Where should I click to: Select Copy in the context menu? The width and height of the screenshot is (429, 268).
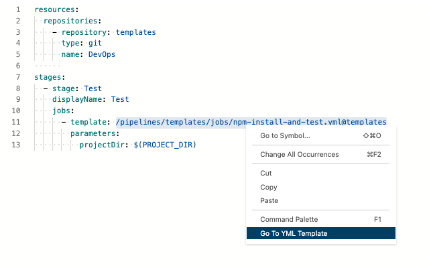pos(269,188)
